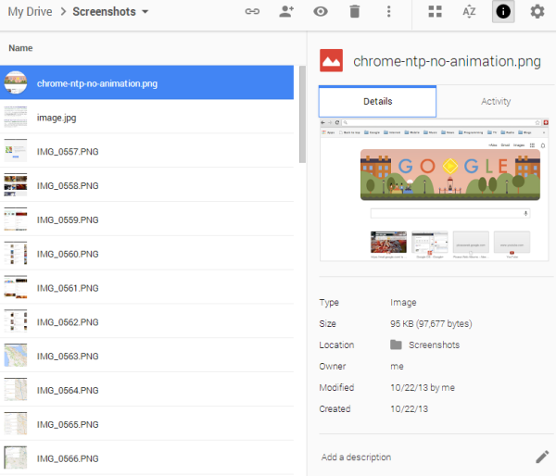Delete file using the trash icon
The height and width of the screenshot is (476, 556).
(354, 12)
